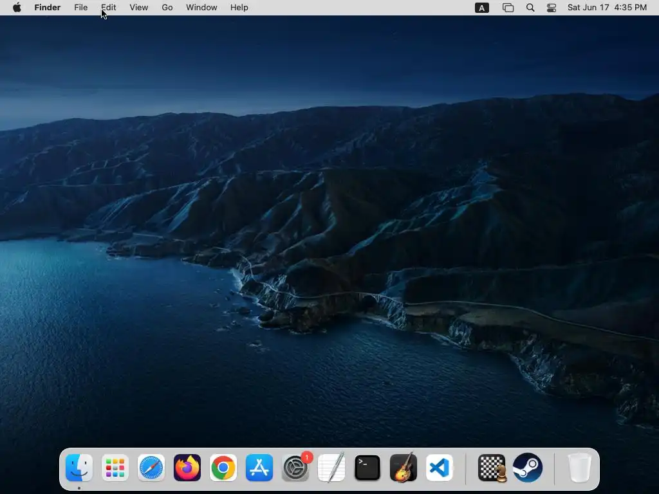Open the Edit menu
Viewport: 659px width, 494px height.
coord(108,8)
